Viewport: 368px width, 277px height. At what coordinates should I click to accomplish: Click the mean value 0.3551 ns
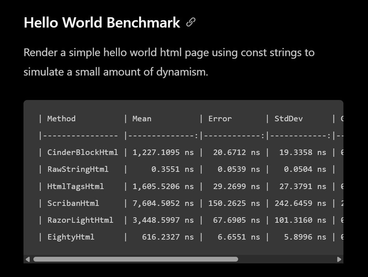(x=173, y=169)
